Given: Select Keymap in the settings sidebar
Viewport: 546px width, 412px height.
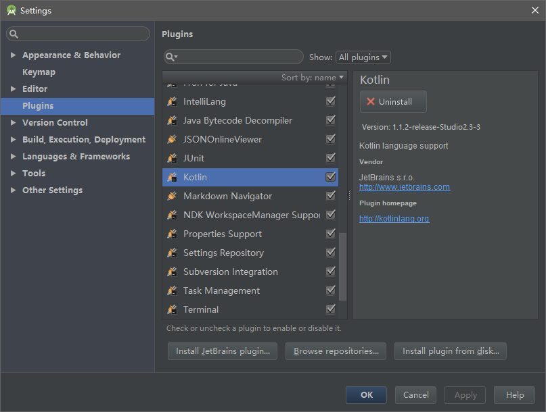Looking at the screenshot, I should point(39,72).
